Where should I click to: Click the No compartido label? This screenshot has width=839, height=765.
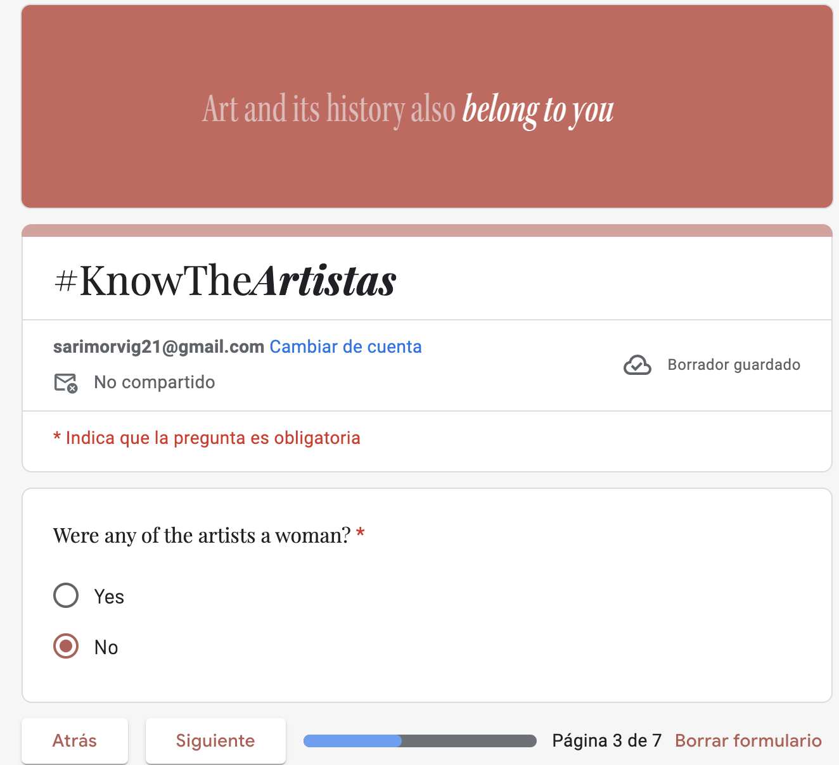click(155, 382)
